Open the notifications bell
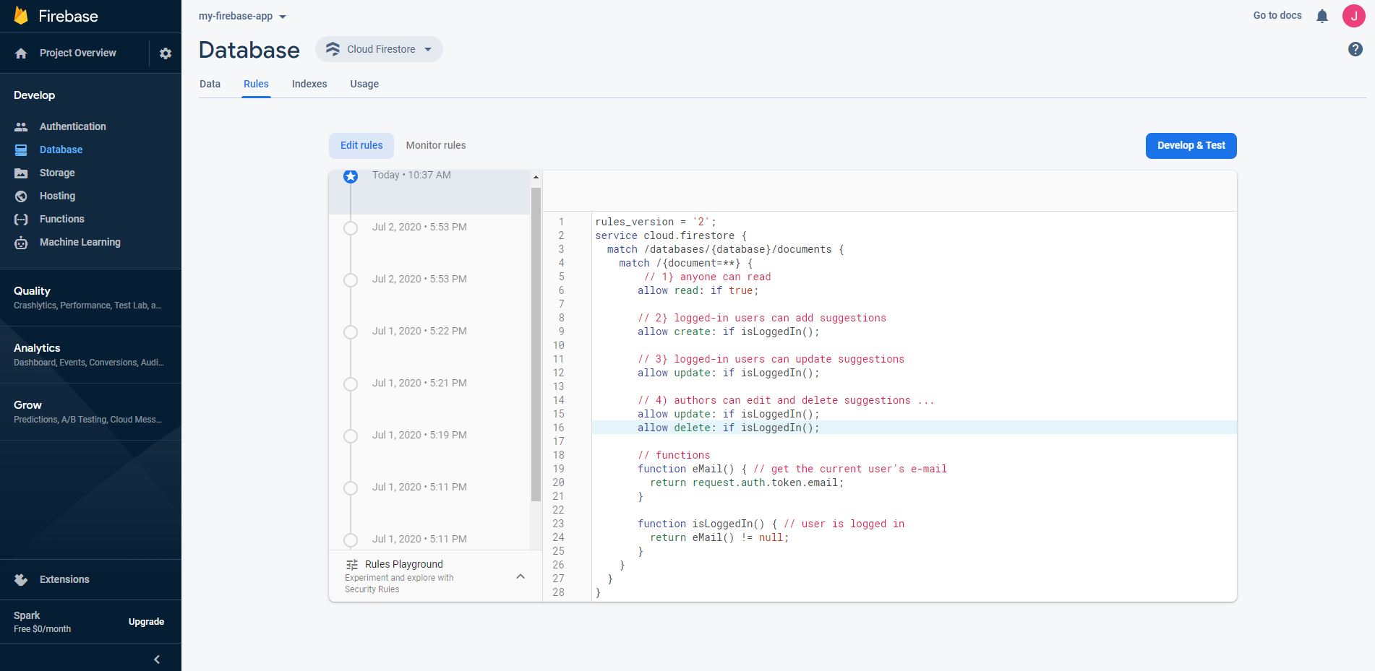The height and width of the screenshot is (671, 1375). tap(1322, 16)
